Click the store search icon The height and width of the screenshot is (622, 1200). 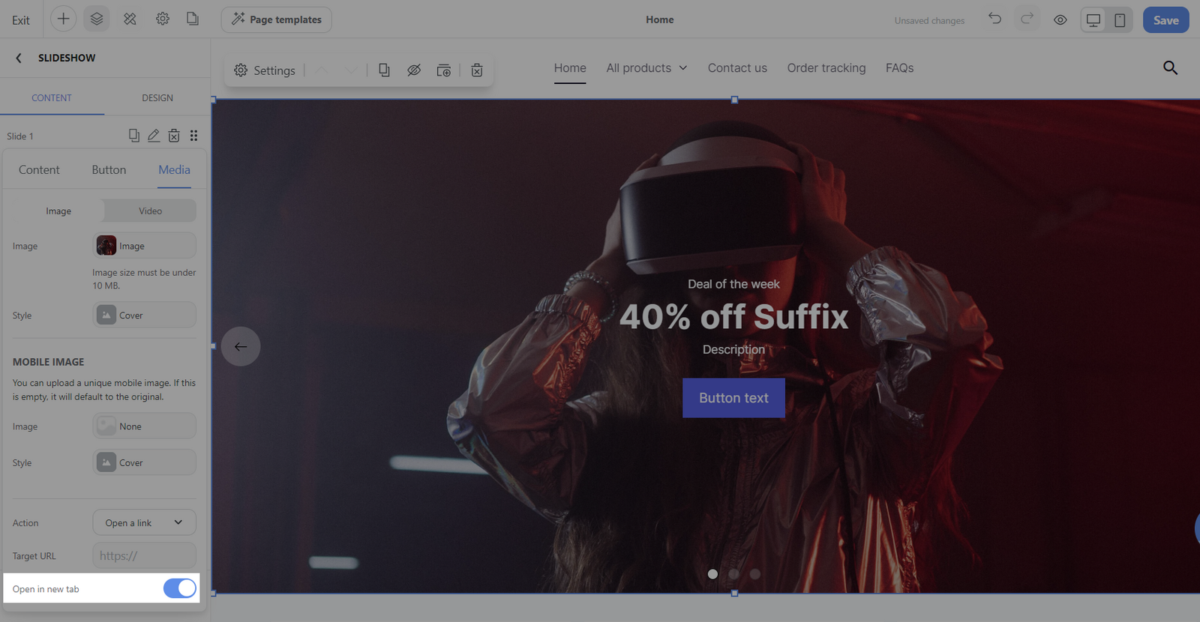point(1170,68)
